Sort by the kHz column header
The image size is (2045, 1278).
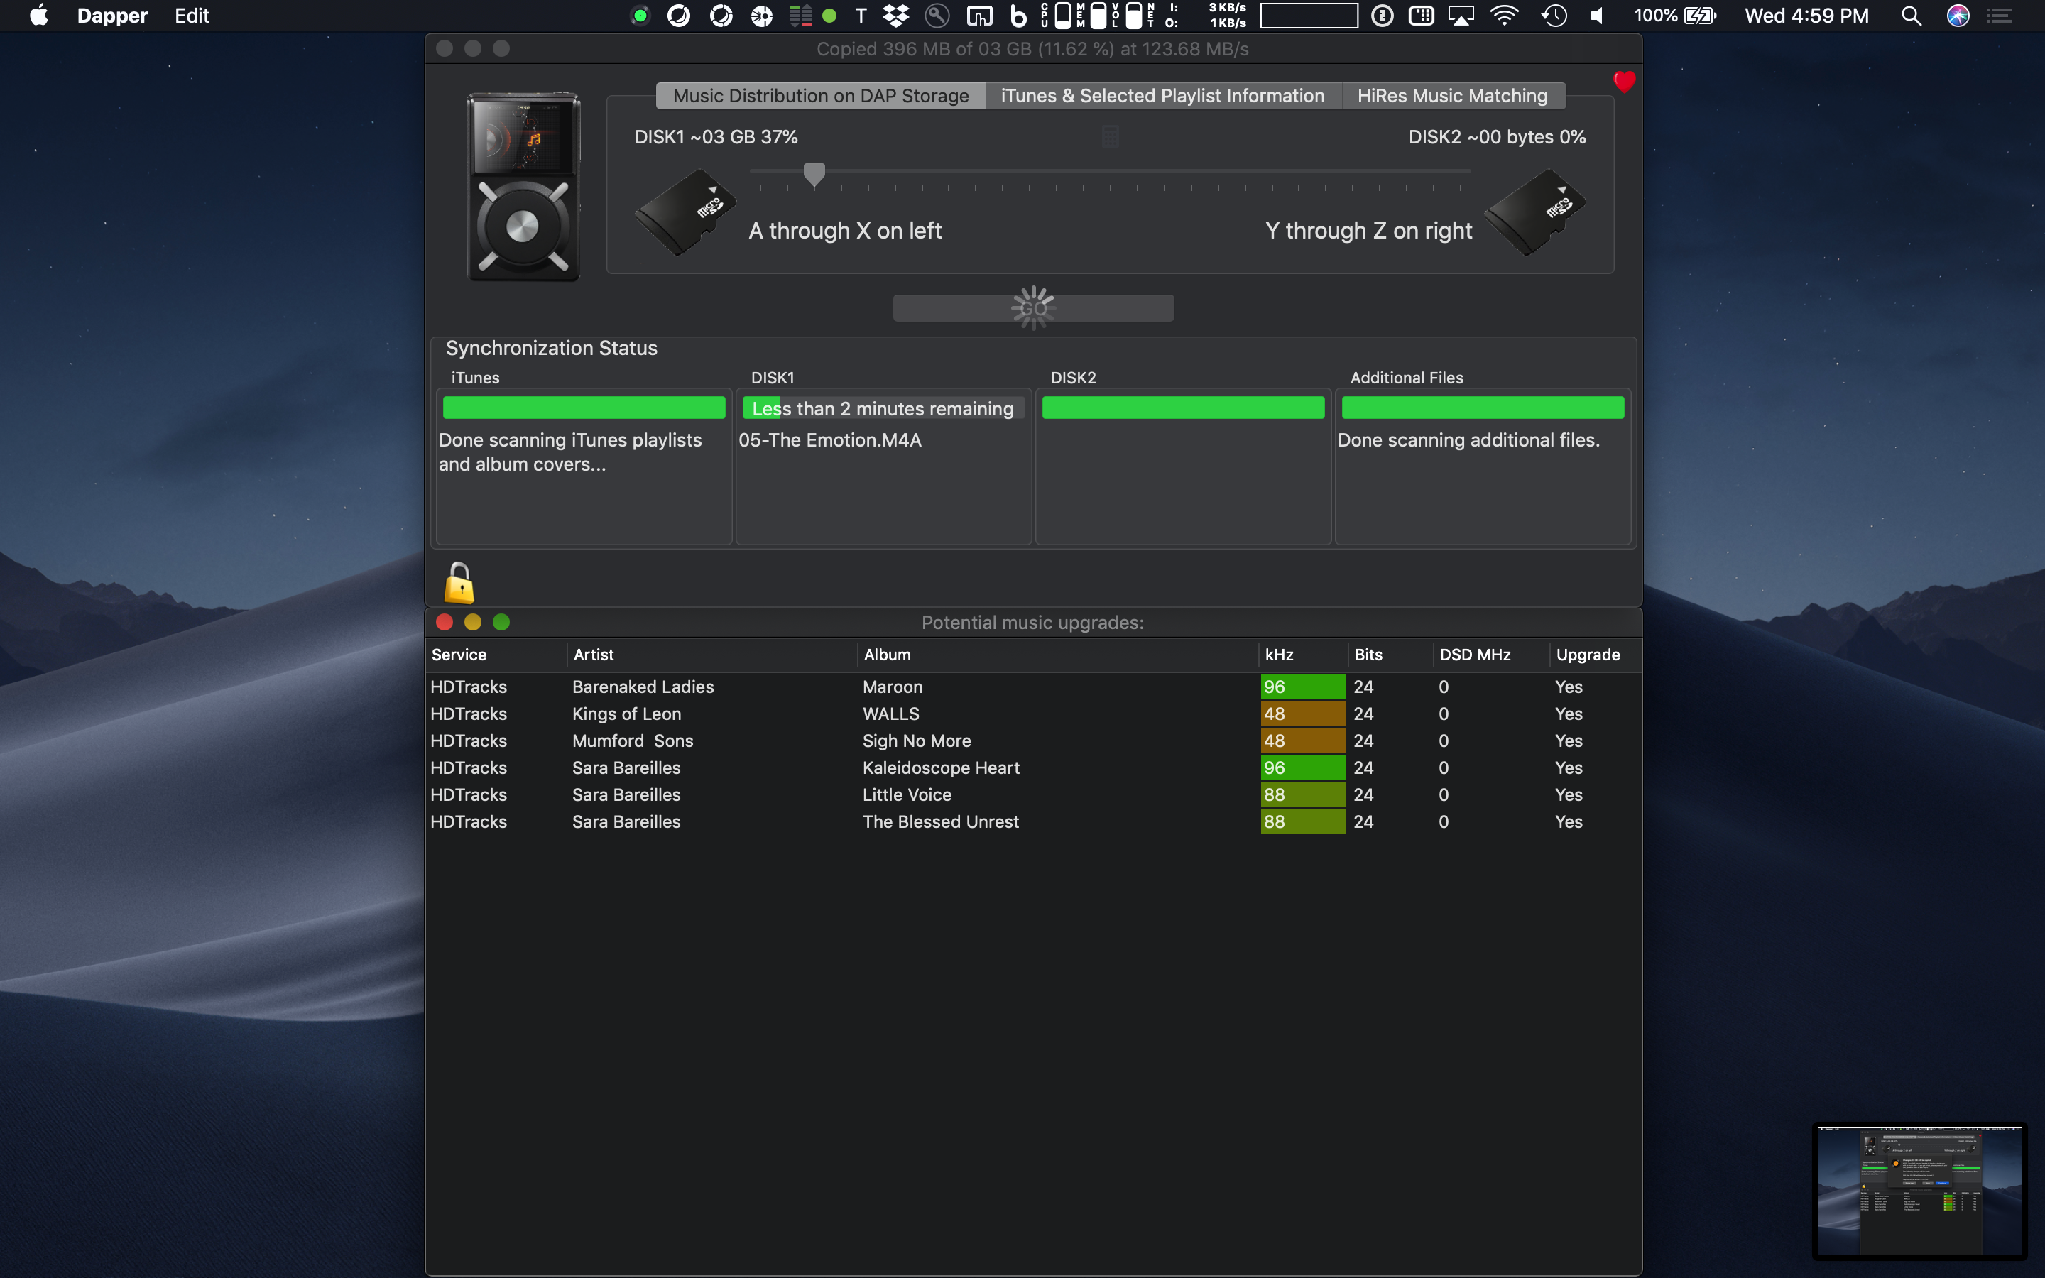tap(1303, 654)
